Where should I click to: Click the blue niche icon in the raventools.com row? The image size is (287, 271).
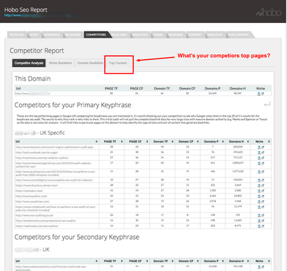(x=259, y=158)
